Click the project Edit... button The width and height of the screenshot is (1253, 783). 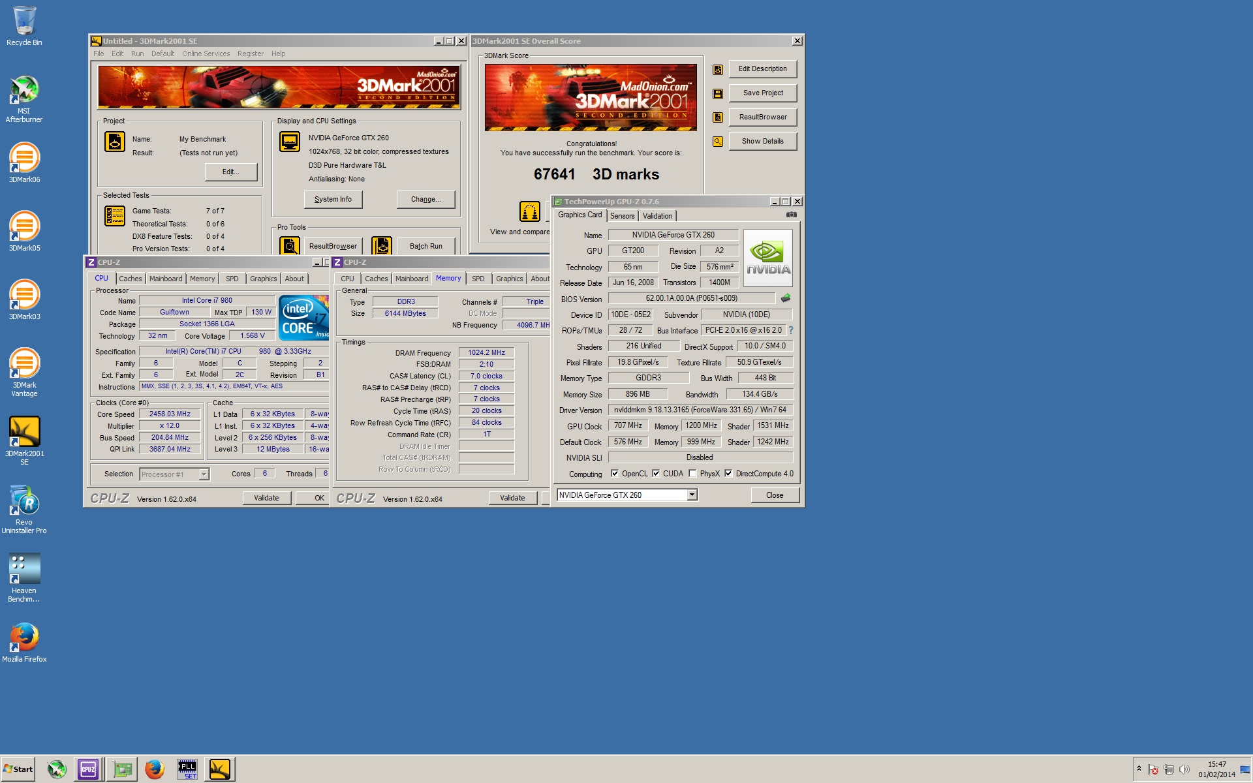click(x=230, y=172)
